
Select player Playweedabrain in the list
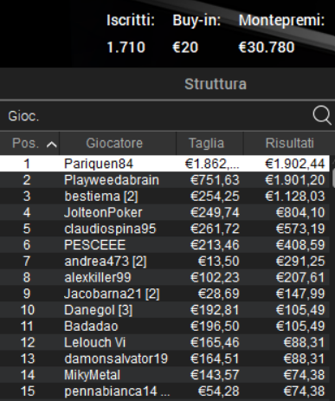[x=164, y=180]
